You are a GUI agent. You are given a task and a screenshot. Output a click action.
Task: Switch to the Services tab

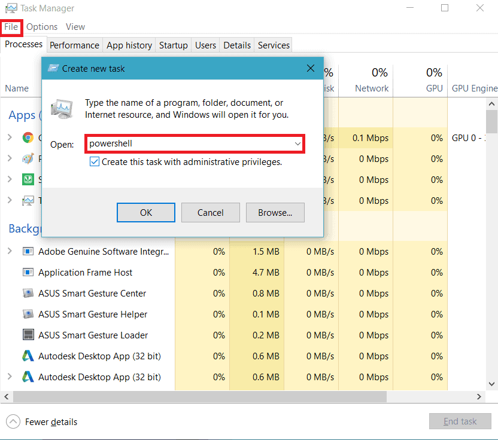coord(273,45)
